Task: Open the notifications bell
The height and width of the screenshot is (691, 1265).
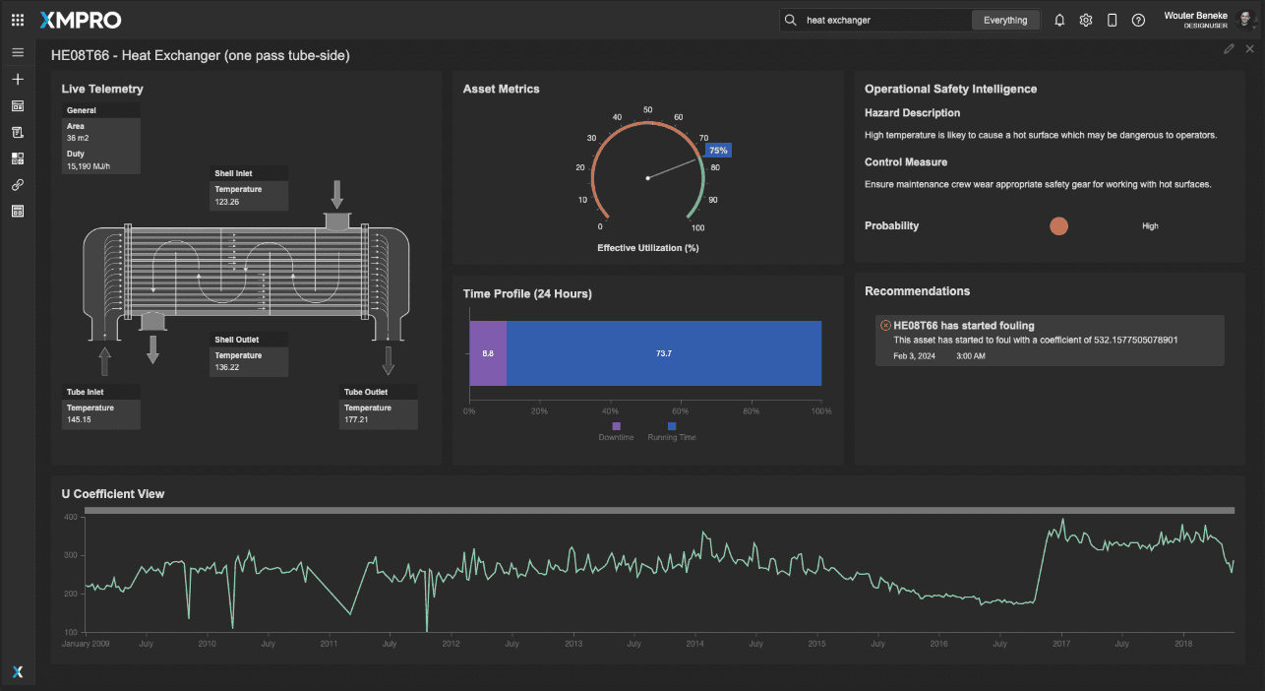Action: [1059, 20]
